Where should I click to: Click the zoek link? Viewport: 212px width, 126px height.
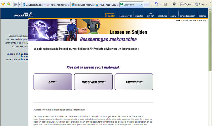click(x=178, y=20)
